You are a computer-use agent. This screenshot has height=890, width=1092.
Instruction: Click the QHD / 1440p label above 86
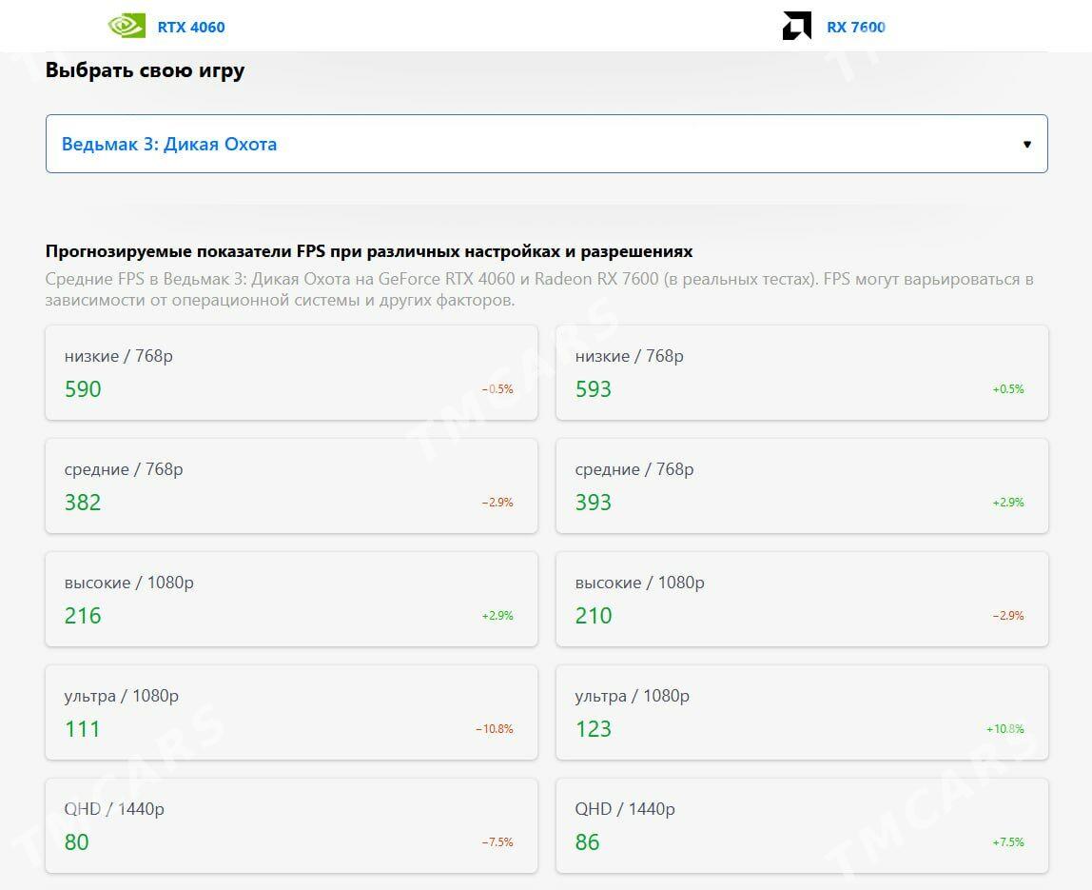[x=625, y=809]
